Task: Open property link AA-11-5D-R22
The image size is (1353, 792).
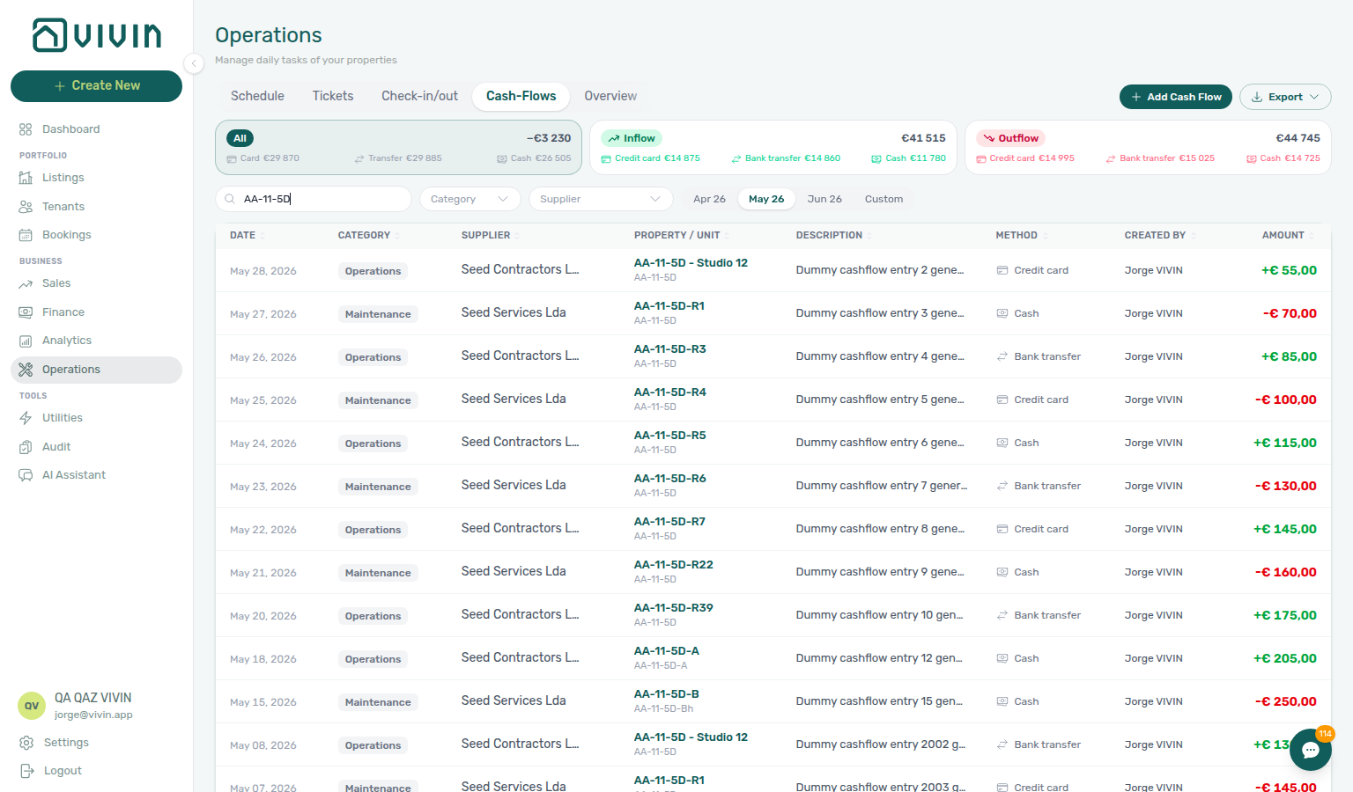Action: pyautogui.click(x=674, y=565)
